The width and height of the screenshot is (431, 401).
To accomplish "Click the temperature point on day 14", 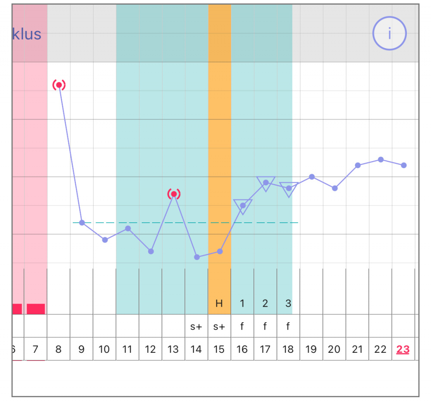I will coord(197,257).
